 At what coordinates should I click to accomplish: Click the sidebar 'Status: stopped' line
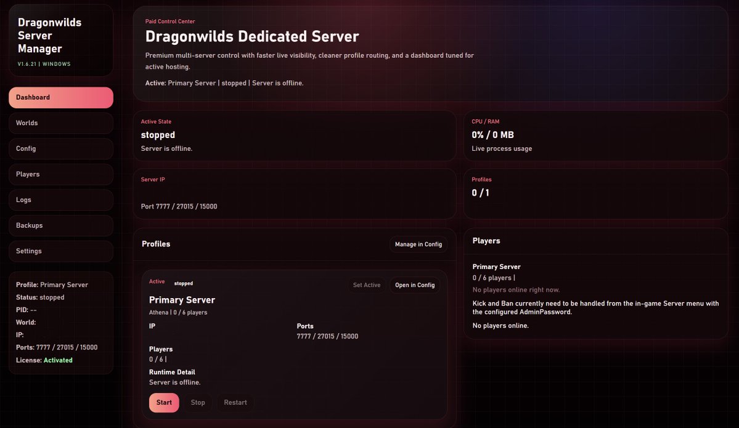(40, 297)
